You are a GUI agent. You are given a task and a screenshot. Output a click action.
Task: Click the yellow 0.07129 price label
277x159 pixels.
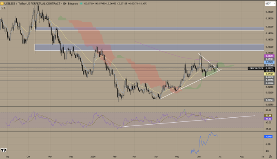point(269,74)
